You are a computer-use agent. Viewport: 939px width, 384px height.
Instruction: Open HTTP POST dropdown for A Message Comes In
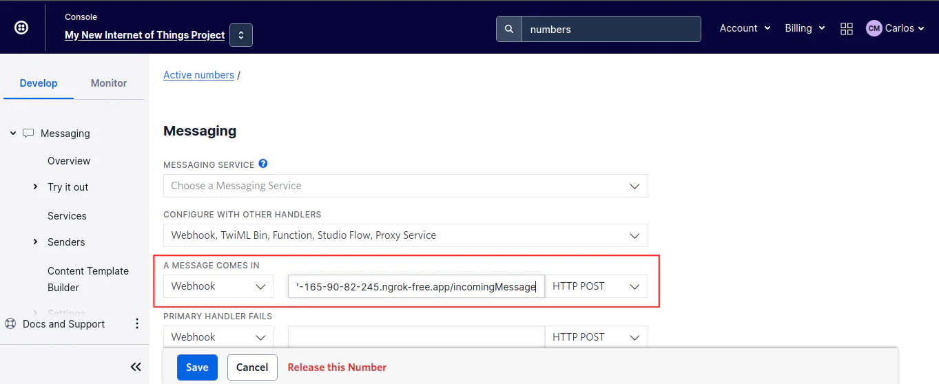pyautogui.click(x=597, y=286)
